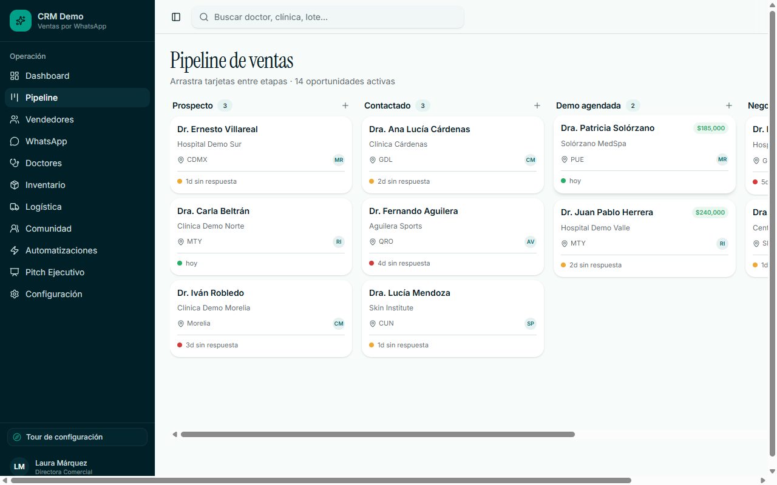Viewport: 777px width, 485px height.
Task: Focus the Buscar doctor search field
Action: (x=328, y=17)
